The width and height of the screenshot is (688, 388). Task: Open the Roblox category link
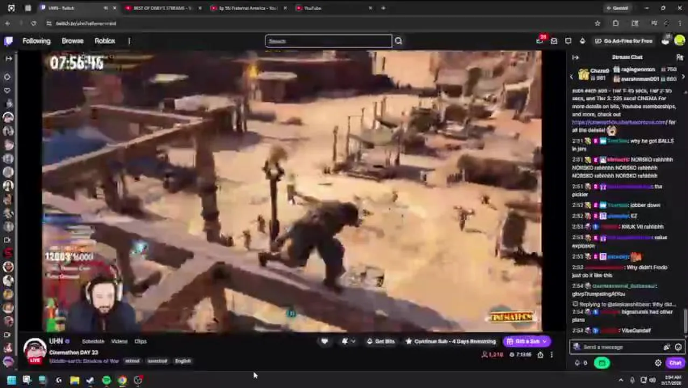105,41
